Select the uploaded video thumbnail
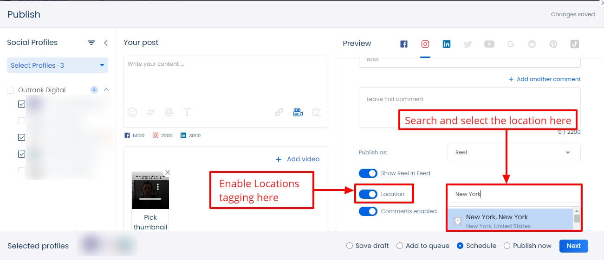 click(x=150, y=190)
